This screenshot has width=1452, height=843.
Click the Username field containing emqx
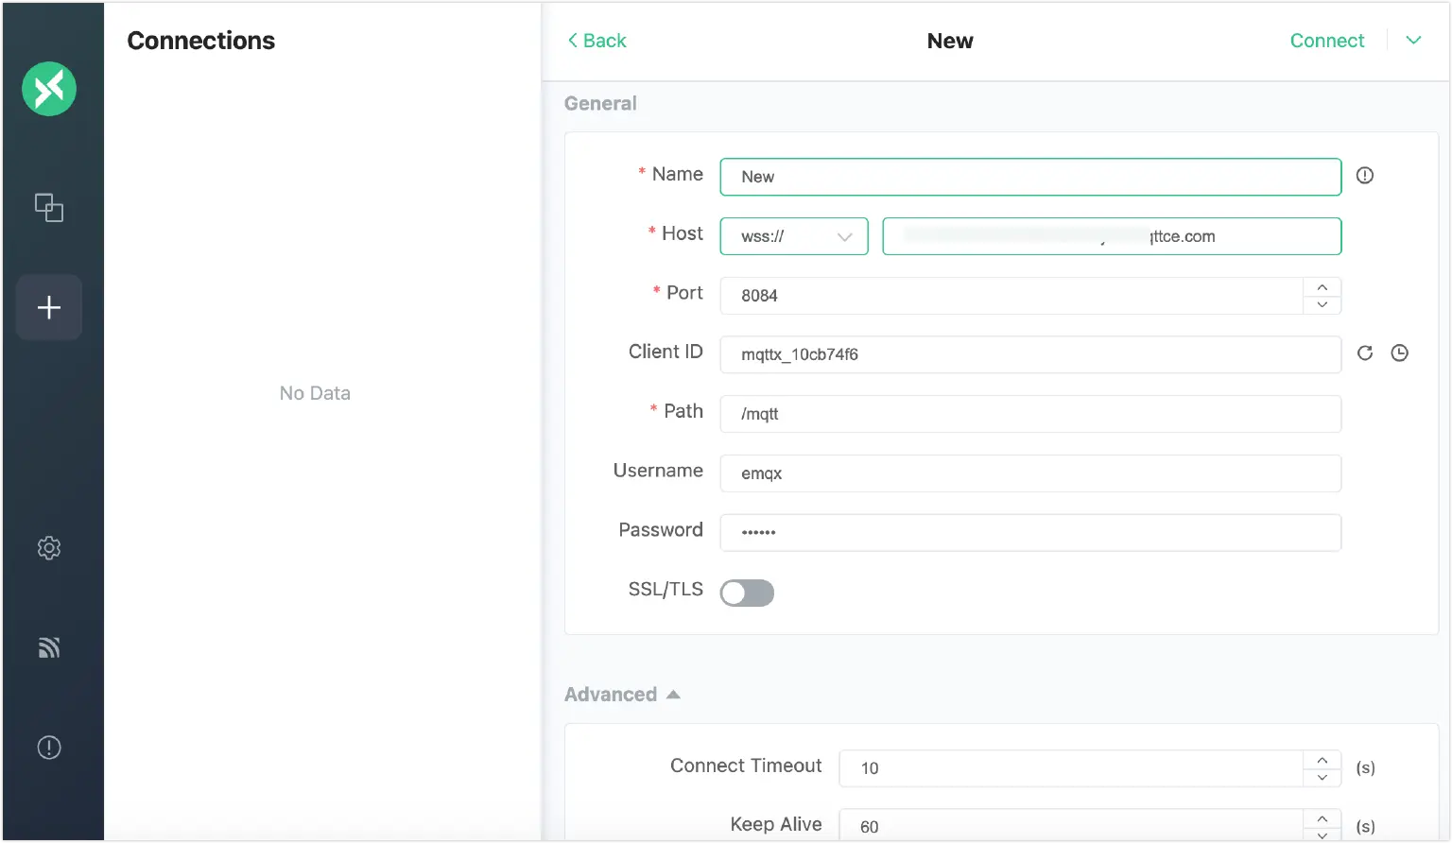point(1030,473)
